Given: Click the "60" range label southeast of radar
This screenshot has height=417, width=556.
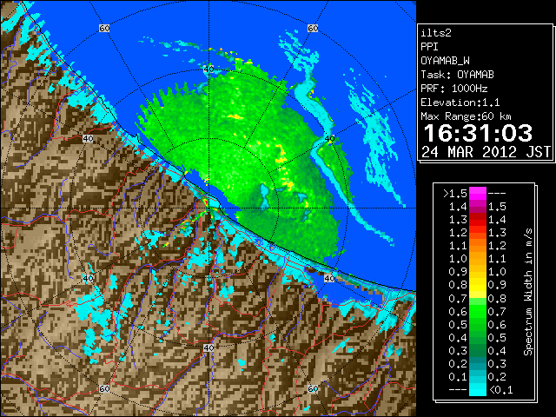Looking at the screenshot, I should point(313,388).
